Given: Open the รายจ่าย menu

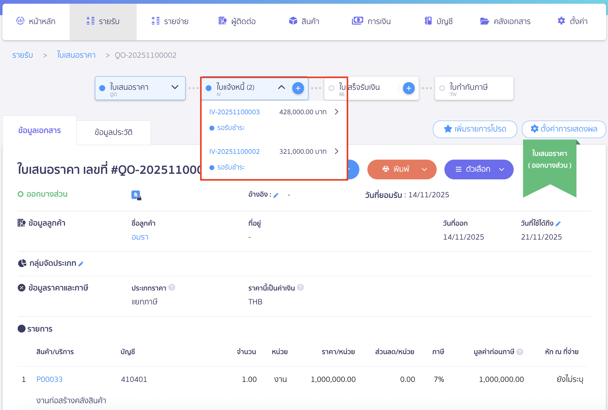Looking at the screenshot, I should point(170,21).
